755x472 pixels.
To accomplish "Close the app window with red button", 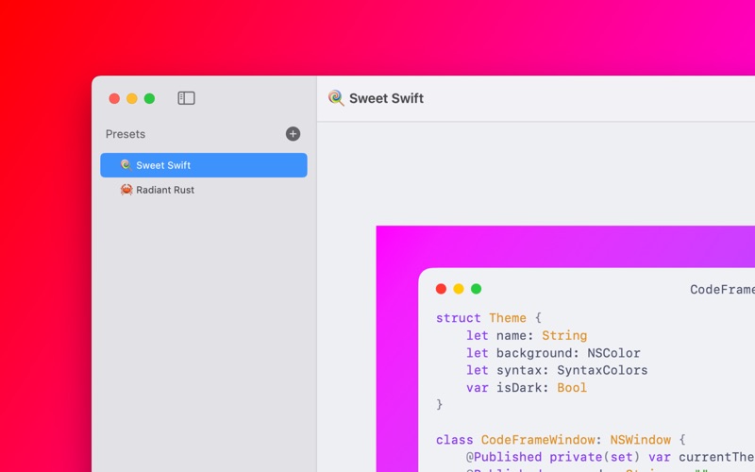I will click(x=114, y=99).
